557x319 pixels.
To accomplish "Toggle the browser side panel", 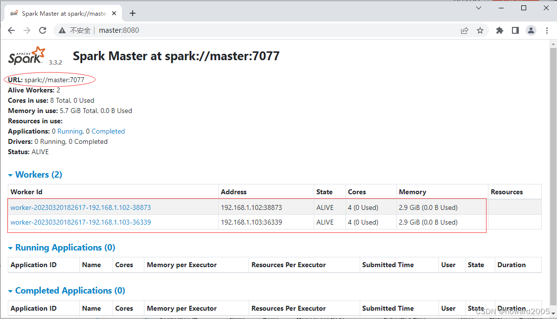I will coord(515,30).
